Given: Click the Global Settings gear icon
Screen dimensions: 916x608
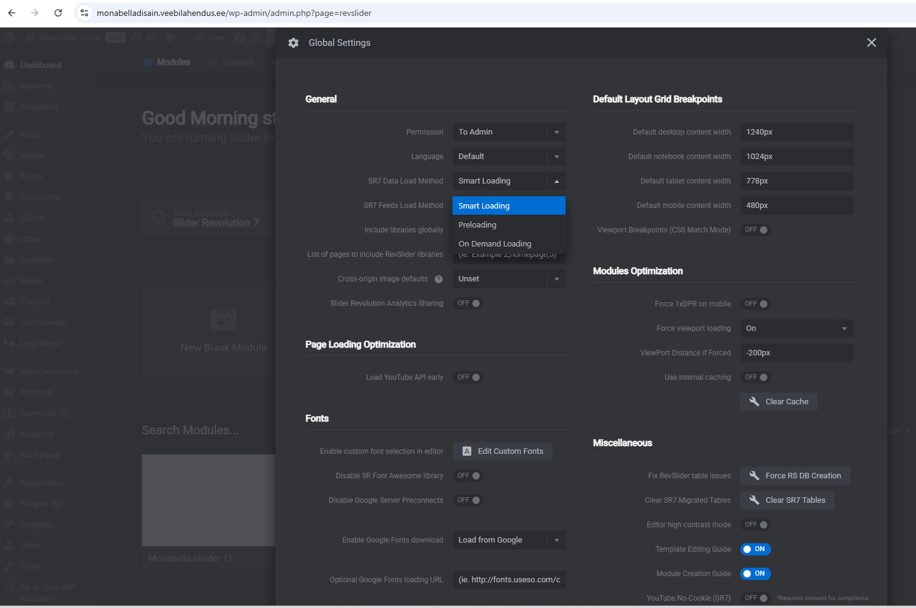Looking at the screenshot, I should [294, 43].
